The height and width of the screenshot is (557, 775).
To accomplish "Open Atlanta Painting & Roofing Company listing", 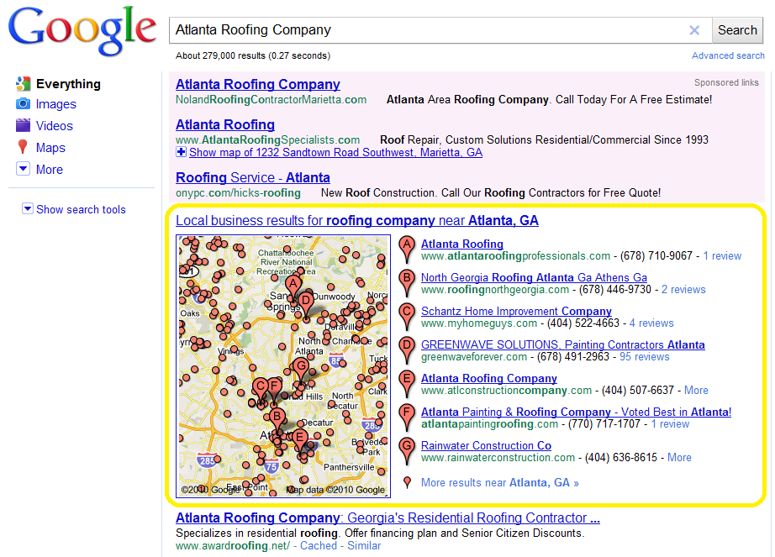I will 576,412.
